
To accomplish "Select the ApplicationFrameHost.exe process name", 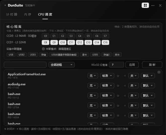I will point(27,74).
